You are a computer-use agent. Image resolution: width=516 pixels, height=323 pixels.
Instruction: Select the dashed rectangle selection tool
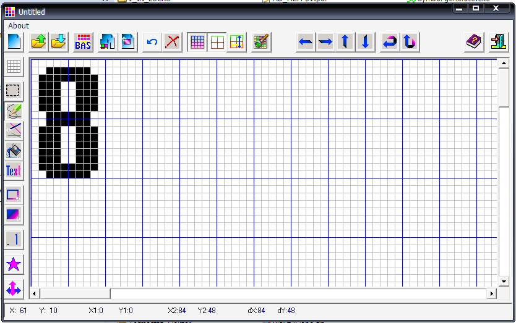pos(14,90)
